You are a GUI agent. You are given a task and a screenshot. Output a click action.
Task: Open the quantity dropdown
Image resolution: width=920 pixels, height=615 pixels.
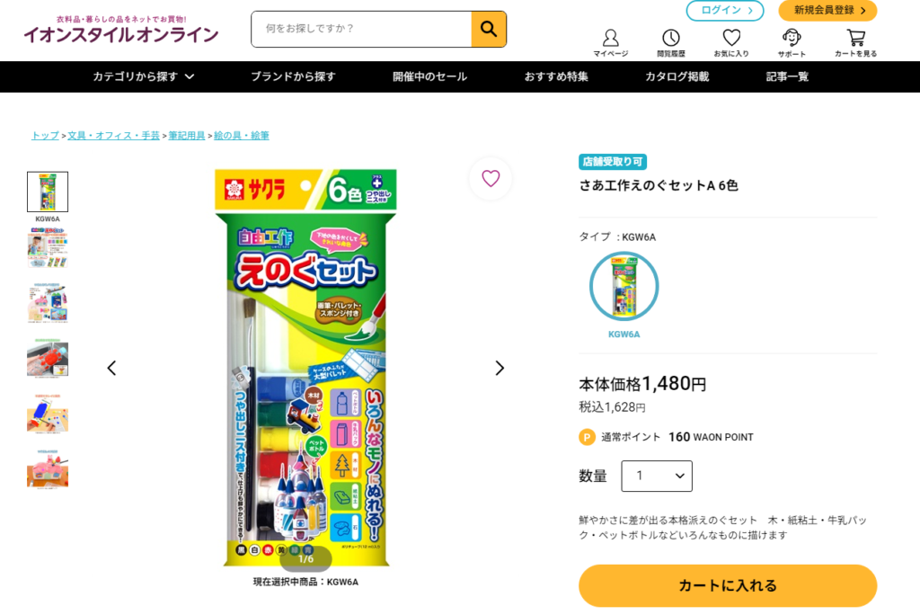coord(657,476)
